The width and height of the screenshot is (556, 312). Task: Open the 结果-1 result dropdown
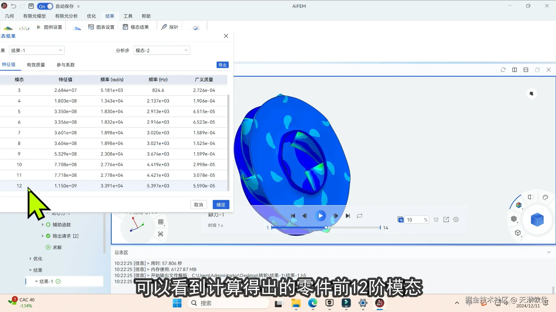tap(36, 50)
